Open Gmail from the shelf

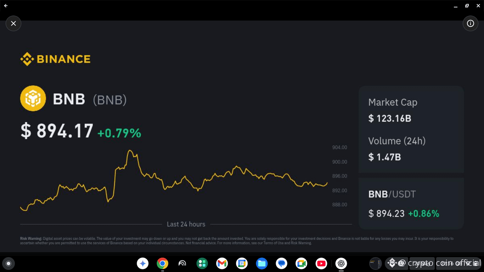pos(222,263)
